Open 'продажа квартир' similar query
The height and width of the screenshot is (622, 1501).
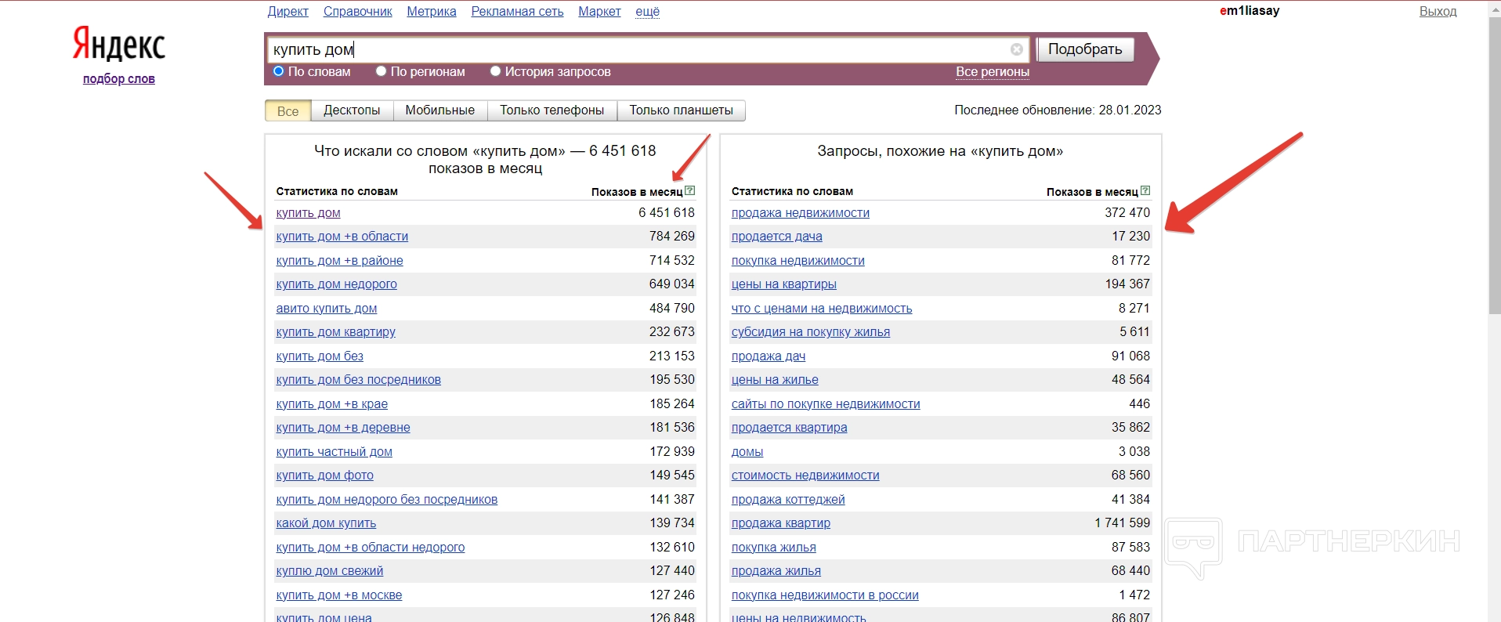click(780, 523)
